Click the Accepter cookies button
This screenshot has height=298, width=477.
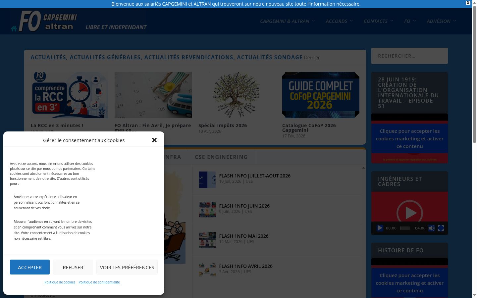(30, 267)
